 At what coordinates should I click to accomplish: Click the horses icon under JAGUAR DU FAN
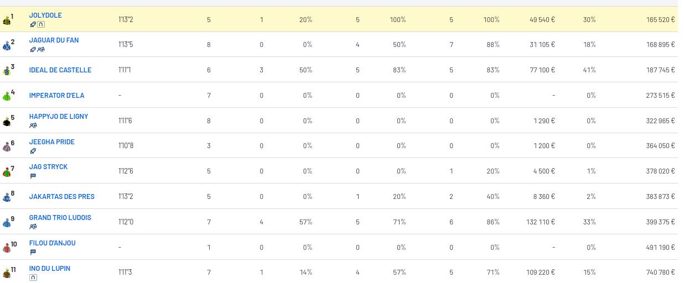(x=41, y=50)
